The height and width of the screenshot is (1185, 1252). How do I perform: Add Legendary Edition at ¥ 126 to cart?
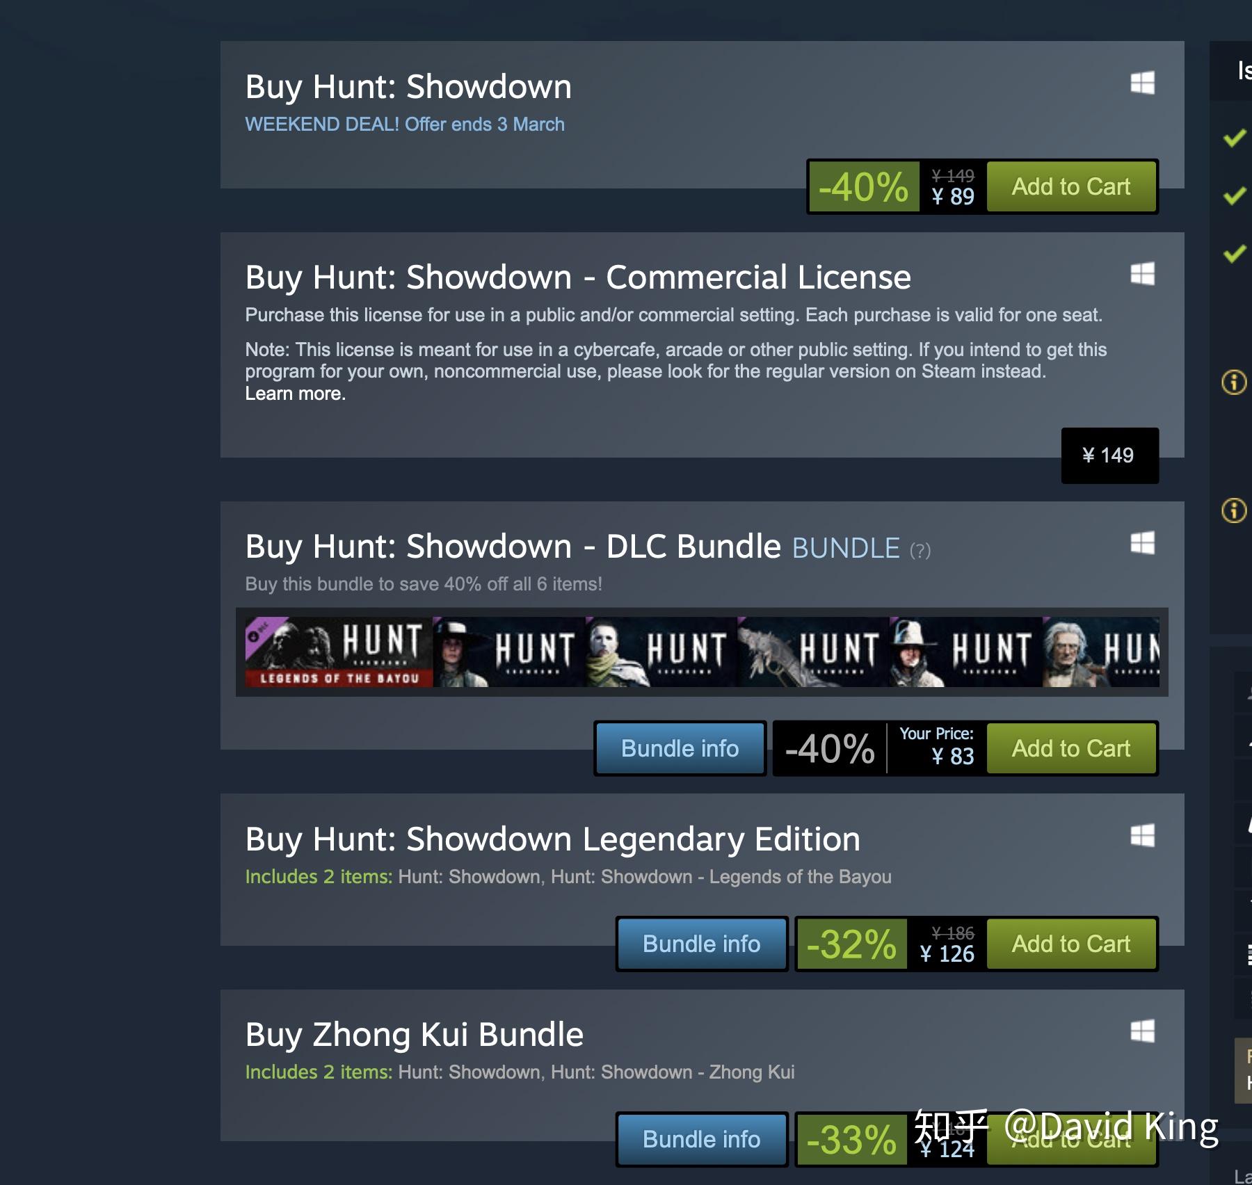1070,944
